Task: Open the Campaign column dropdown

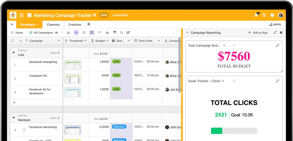Action: tap(59, 41)
